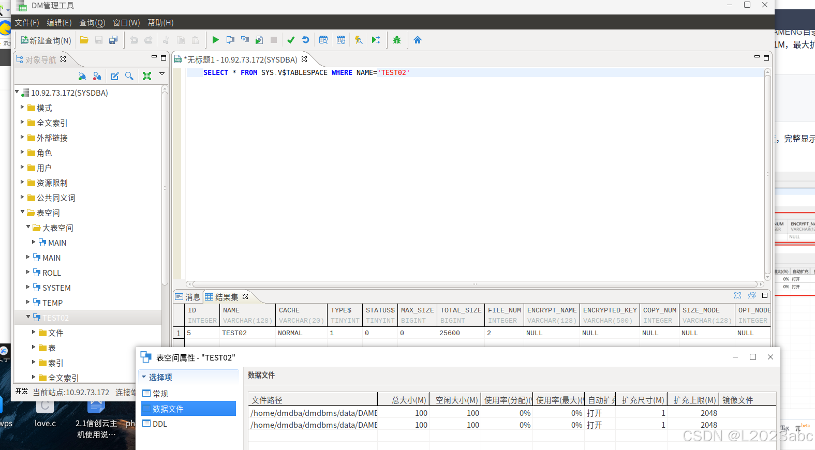815x450 pixels.
Task: Close the 对象导航 panel tab
Action: pos(63,59)
